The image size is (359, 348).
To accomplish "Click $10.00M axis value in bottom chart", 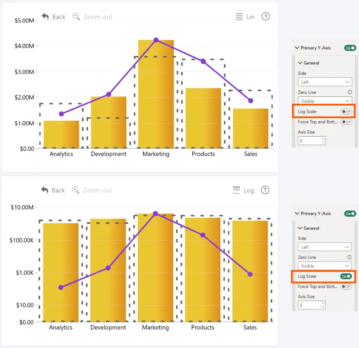I will click(x=22, y=207).
